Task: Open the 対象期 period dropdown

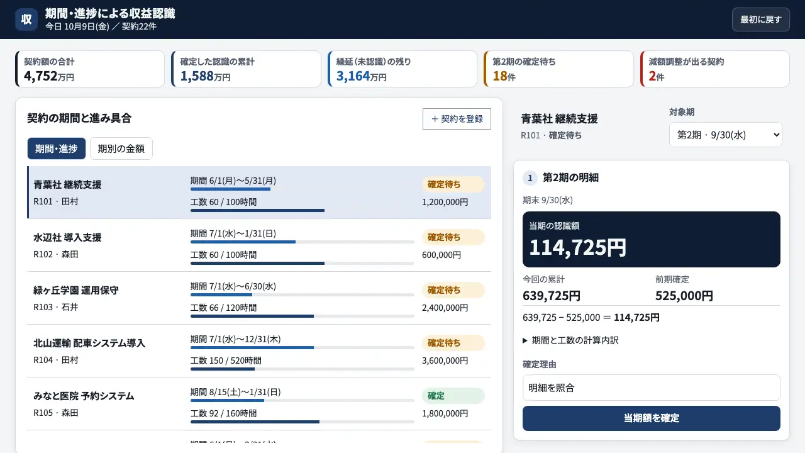Action: click(726, 135)
